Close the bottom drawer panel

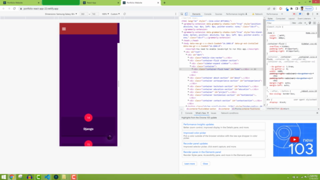[x=317, y=113]
